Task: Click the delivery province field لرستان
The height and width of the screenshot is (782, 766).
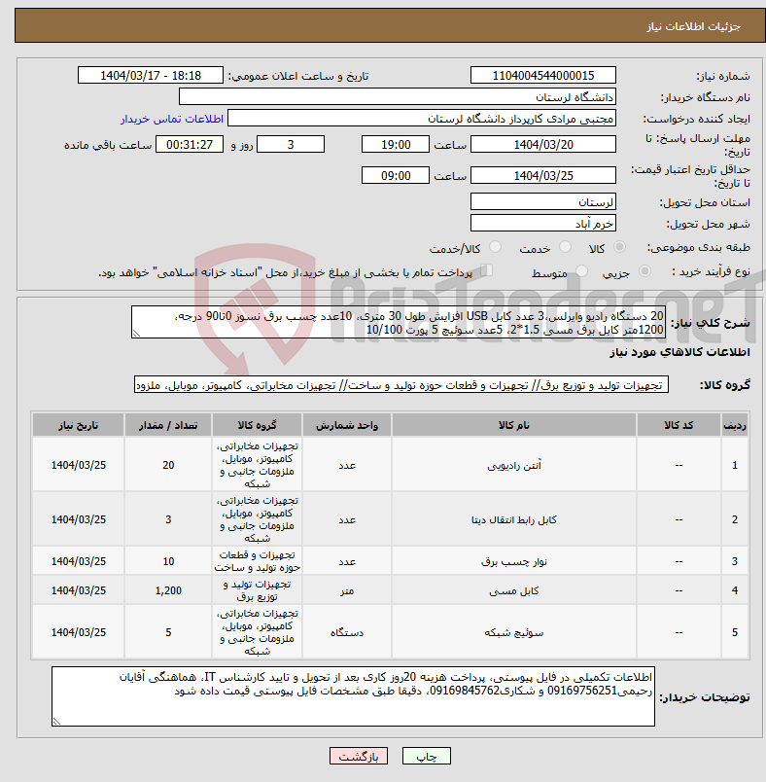Action: [543, 202]
